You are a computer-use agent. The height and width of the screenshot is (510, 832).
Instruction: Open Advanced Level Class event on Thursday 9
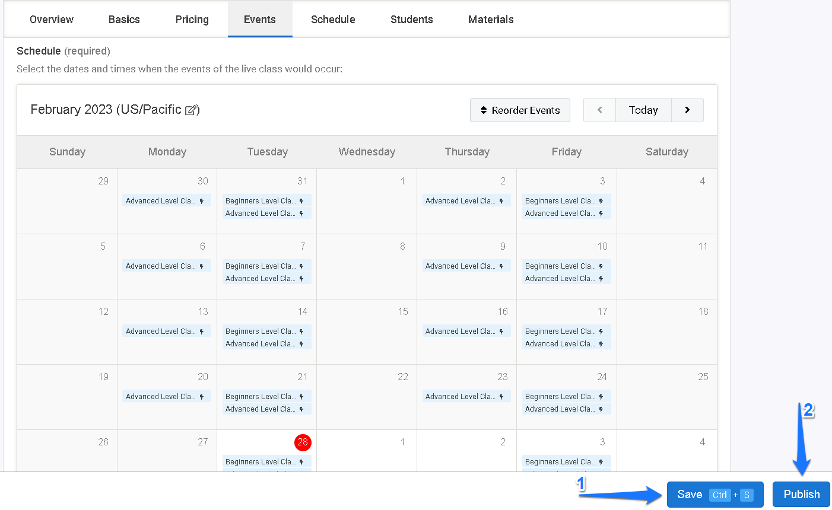pos(466,266)
